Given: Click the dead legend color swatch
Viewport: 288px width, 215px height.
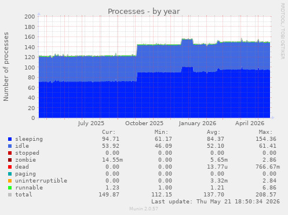Looking at the screenshot, I should point(10,167).
